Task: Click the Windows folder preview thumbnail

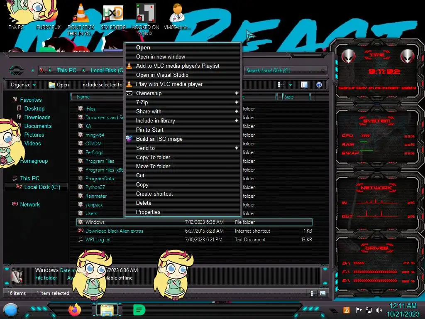Action: [17, 276]
